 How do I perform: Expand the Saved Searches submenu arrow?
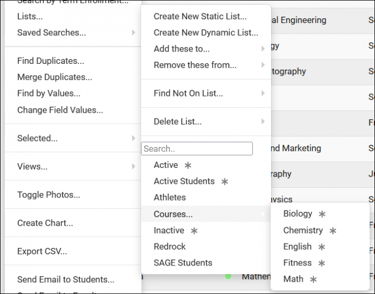pyautogui.click(x=133, y=33)
